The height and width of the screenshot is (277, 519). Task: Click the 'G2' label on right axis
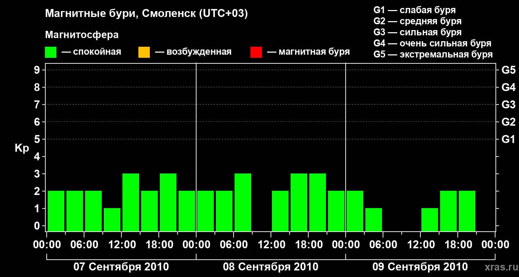pos(508,122)
